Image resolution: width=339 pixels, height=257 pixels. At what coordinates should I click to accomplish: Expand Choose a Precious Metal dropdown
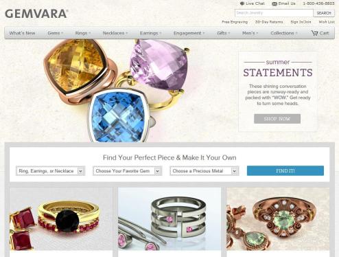(204, 171)
